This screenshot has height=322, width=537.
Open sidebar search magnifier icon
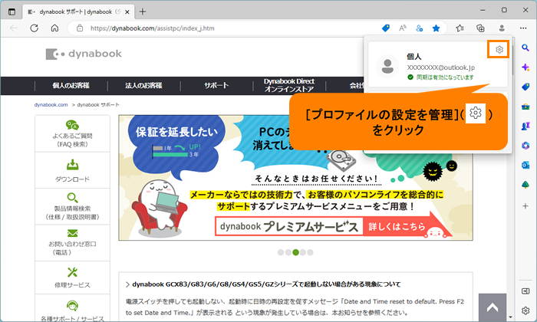pos(525,48)
